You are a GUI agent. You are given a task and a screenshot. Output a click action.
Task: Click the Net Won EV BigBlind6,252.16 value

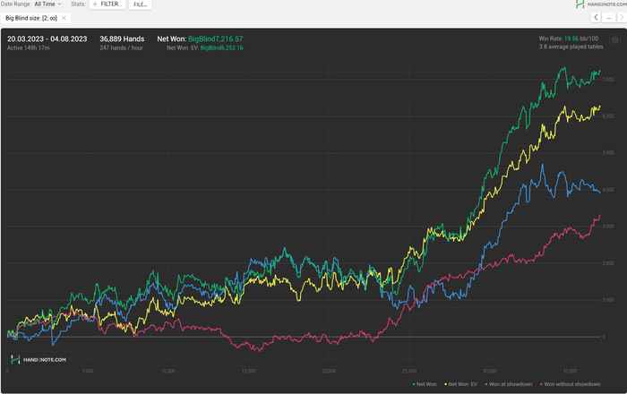(221, 48)
